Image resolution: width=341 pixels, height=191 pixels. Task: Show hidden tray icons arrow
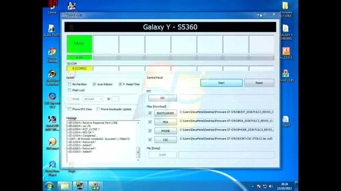tap(252, 186)
